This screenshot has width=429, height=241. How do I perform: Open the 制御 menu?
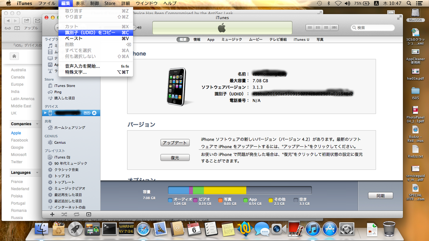coord(95,3)
